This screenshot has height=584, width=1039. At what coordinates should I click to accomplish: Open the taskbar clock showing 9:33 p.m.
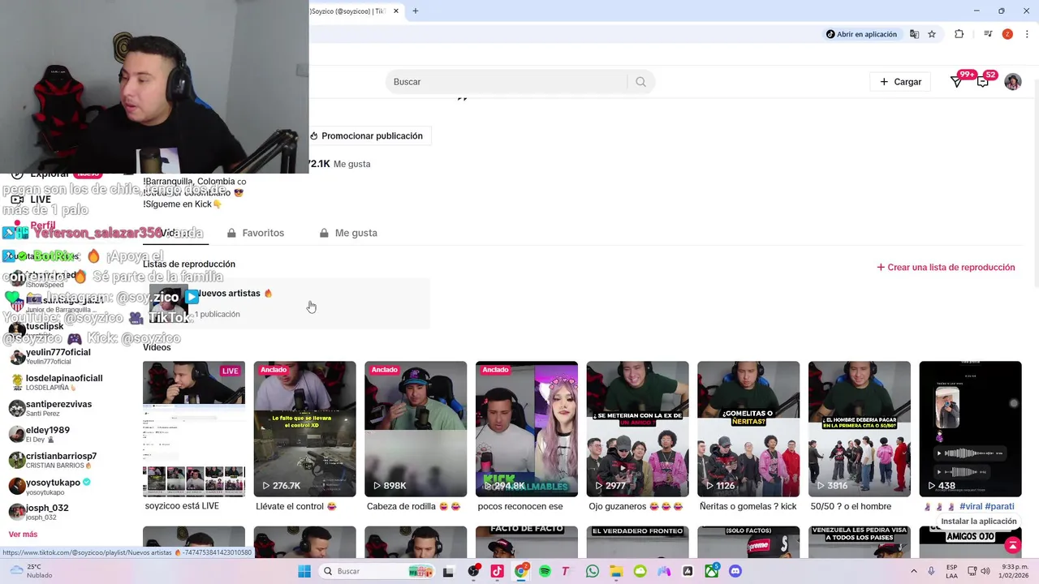tap(1015, 571)
